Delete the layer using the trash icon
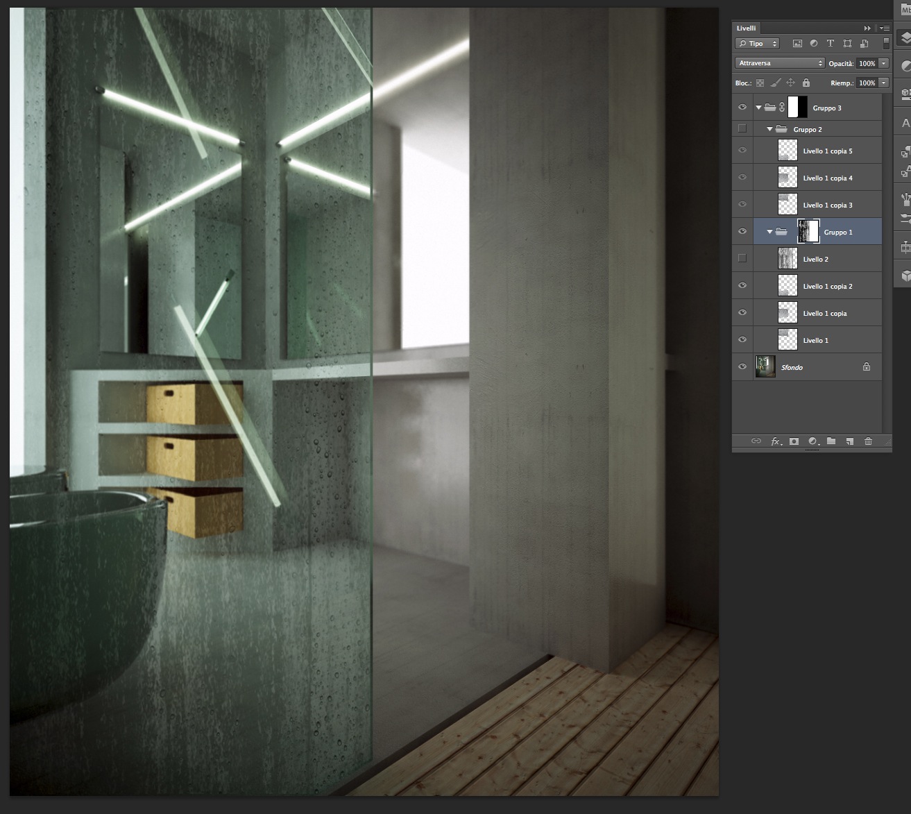The height and width of the screenshot is (814, 911). tap(868, 441)
